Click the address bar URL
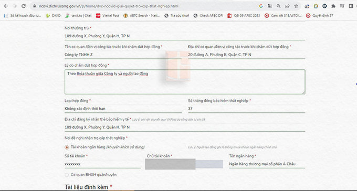357x191 pixels. (x=108, y=6)
